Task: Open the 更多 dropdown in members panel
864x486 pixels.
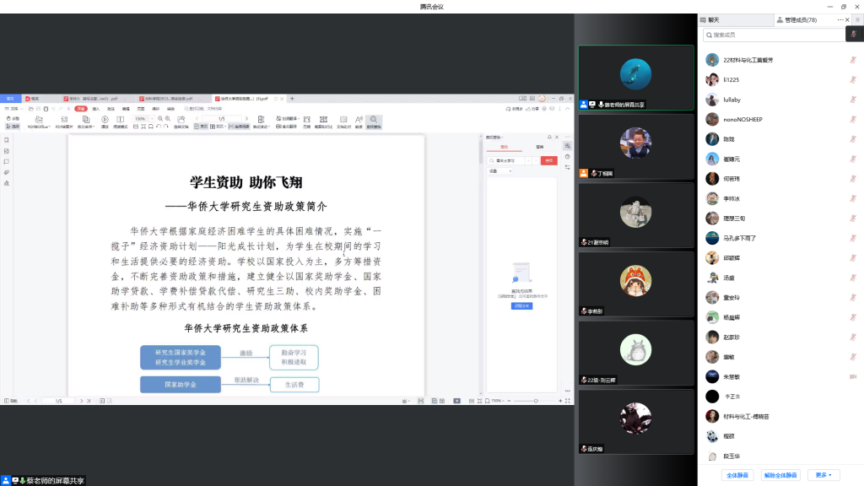Action: point(824,475)
